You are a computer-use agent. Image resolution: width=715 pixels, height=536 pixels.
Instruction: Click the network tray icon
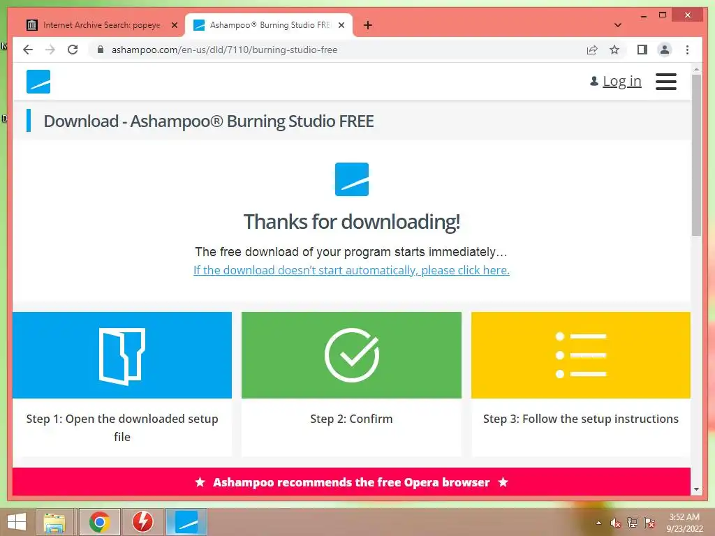point(633,523)
